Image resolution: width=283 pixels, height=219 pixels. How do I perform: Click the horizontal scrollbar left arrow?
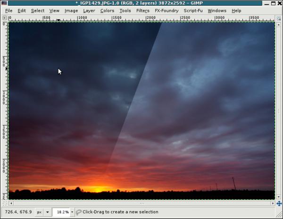pyautogui.click(x=11, y=203)
